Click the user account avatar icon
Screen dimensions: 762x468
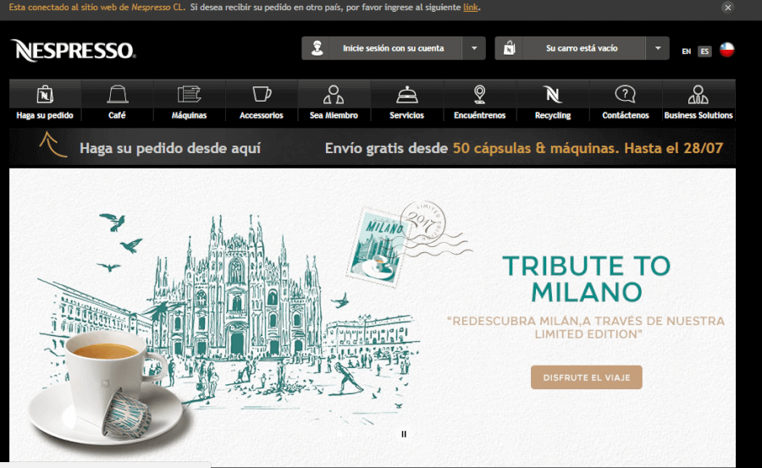317,48
